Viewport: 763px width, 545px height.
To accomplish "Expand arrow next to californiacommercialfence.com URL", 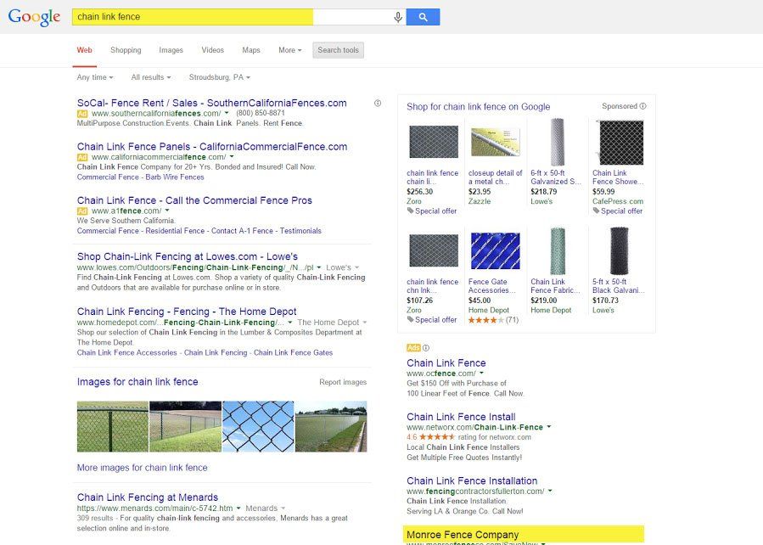I will click(x=232, y=157).
